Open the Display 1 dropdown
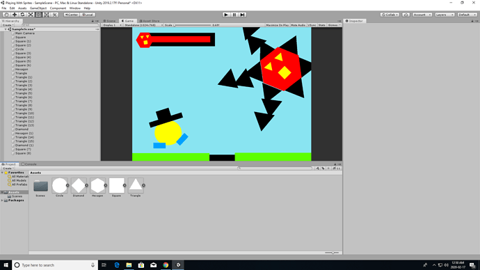Image resolution: width=480 pixels, height=270 pixels. point(112,25)
